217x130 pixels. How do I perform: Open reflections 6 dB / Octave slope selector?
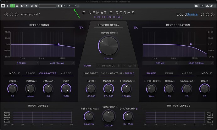(57, 63)
